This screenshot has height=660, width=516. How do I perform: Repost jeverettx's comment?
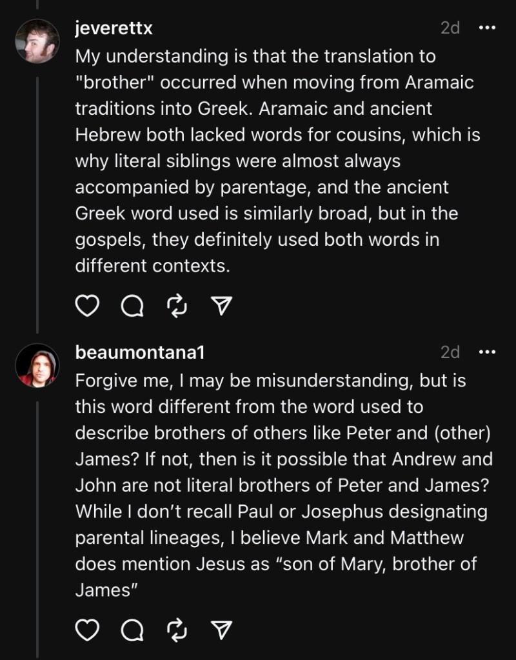click(x=176, y=308)
